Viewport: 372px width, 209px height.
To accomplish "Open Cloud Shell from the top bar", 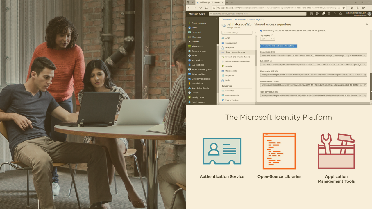I will pos(312,13).
